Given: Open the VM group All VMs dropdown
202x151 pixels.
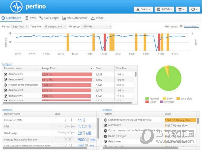Looking at the screenshot, I should point(97,26).
